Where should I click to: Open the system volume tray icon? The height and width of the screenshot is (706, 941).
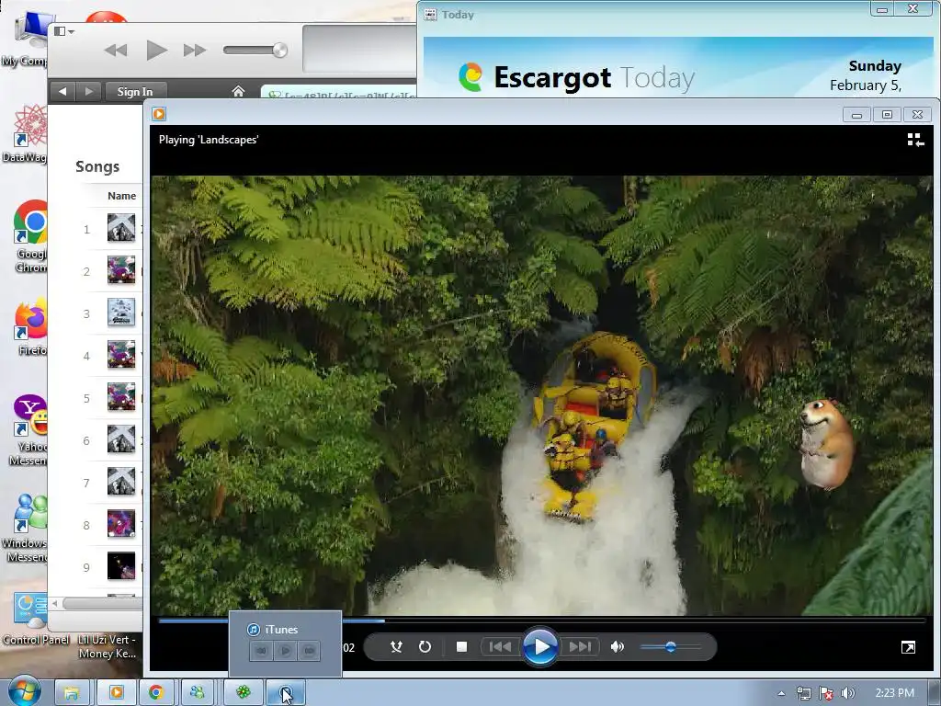(x=848, y=693)
